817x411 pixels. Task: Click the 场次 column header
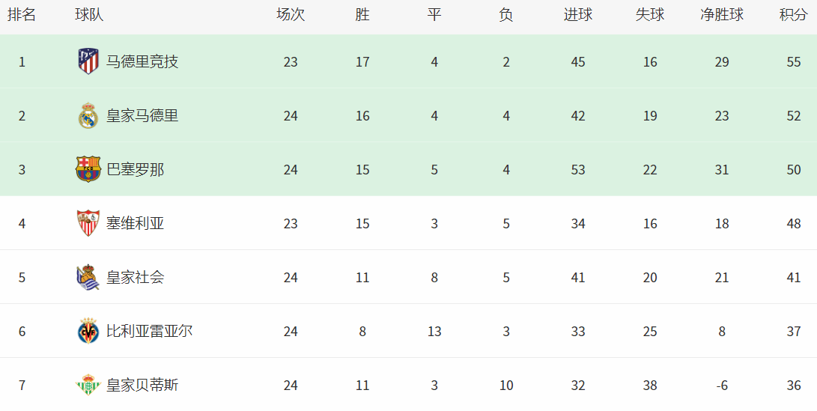291,14
